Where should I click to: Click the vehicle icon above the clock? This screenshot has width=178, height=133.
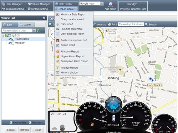pos(114,118)
